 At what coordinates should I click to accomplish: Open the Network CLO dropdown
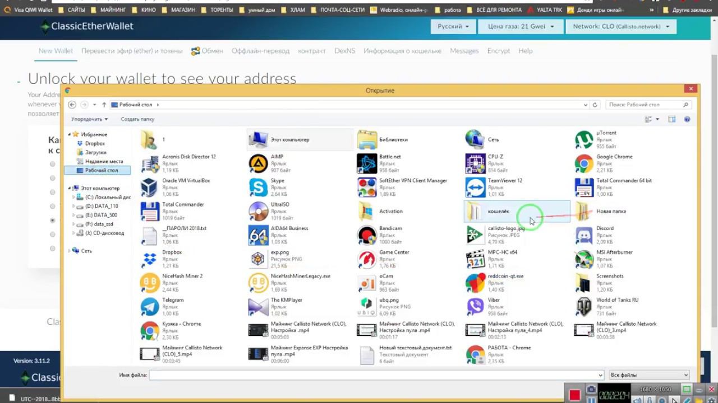[621, 26]
